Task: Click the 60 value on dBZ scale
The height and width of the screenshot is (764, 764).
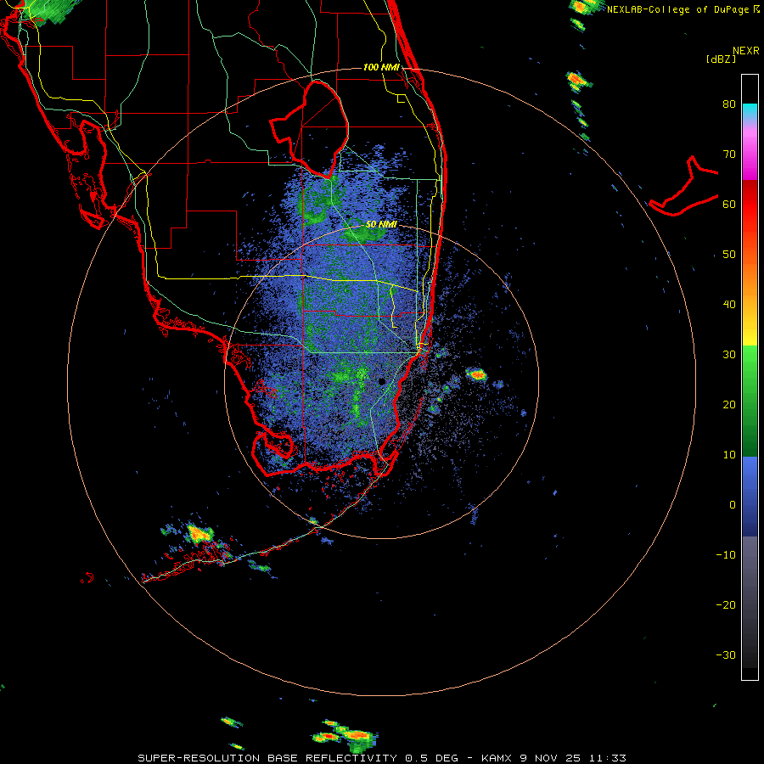Action: tap(729, 204)
